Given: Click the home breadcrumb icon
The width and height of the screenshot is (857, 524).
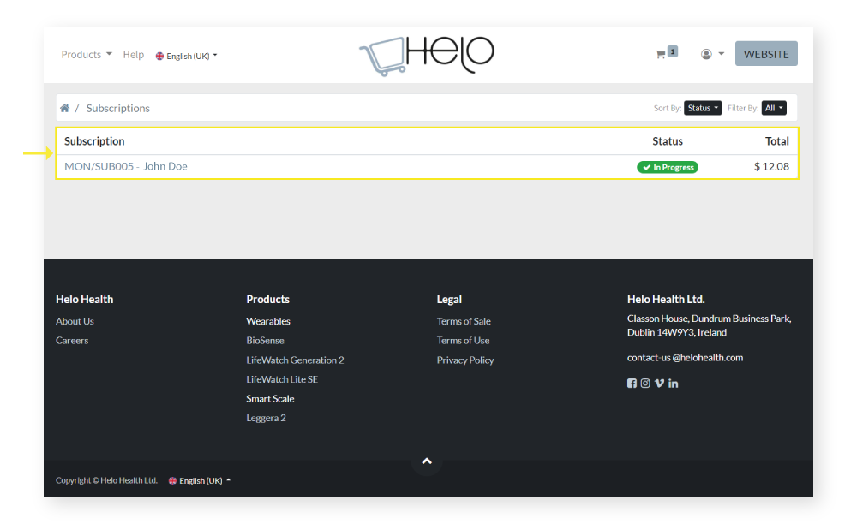Looking at the screenshot, I should point(64,108).
